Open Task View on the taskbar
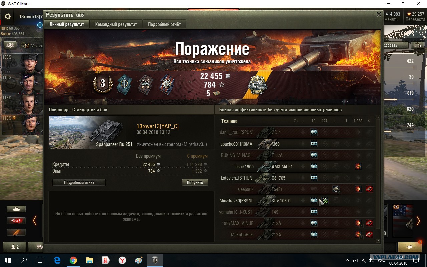Image resolution: width=427 pixels, height=267 pixels. coord(40,260)
